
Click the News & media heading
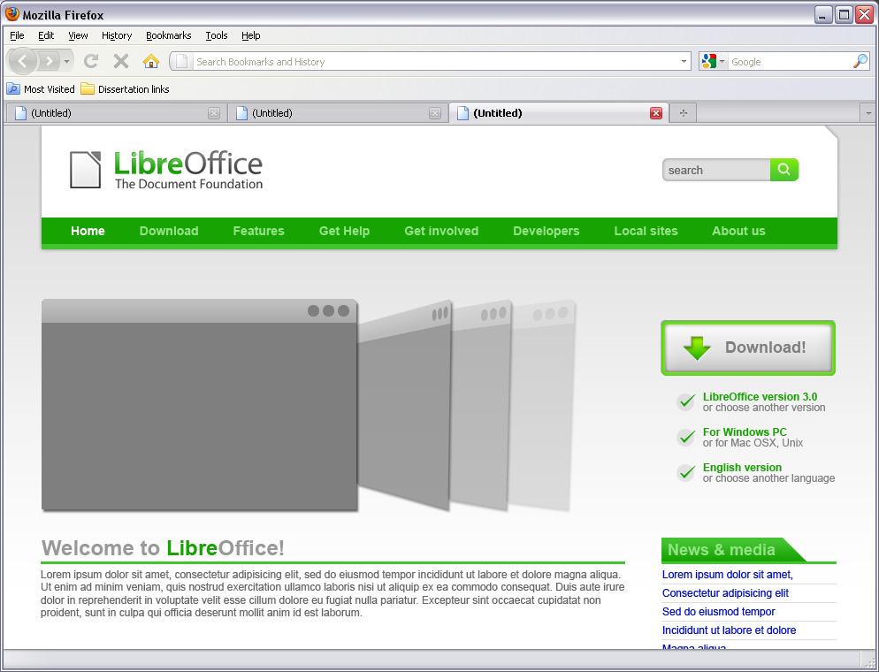[x=722, y=550]
